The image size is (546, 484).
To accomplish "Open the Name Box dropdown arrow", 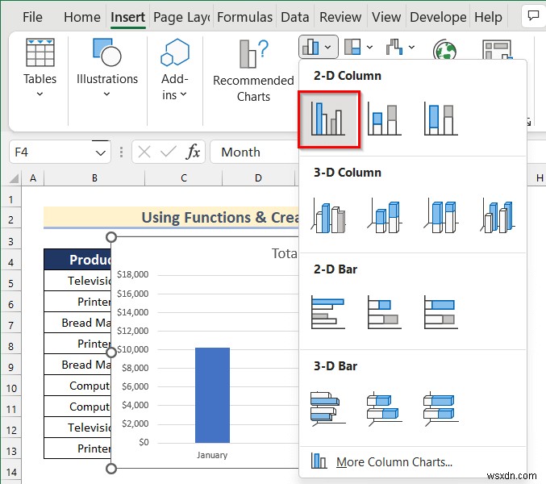I will click(x=101, y=152).
